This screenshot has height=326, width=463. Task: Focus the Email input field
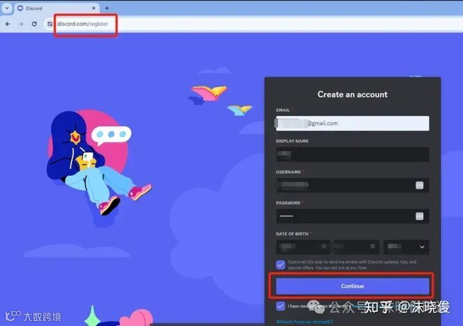(x=352, y=123)
